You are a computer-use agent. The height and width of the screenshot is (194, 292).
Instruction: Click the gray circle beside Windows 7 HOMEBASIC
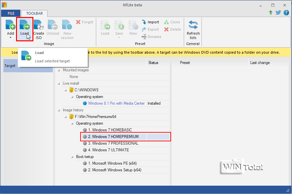click(85, 130)
